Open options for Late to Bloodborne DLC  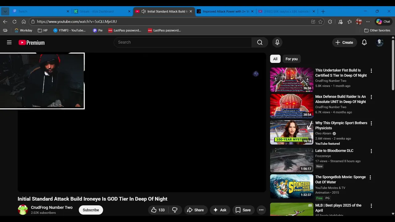[371, 151]
